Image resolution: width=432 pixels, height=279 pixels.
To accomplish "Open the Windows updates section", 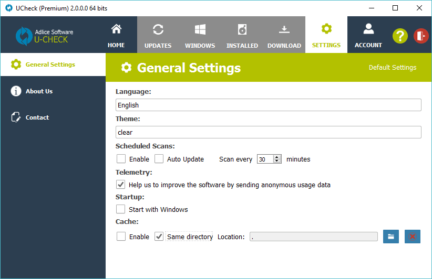I will [x=200, y=35].
